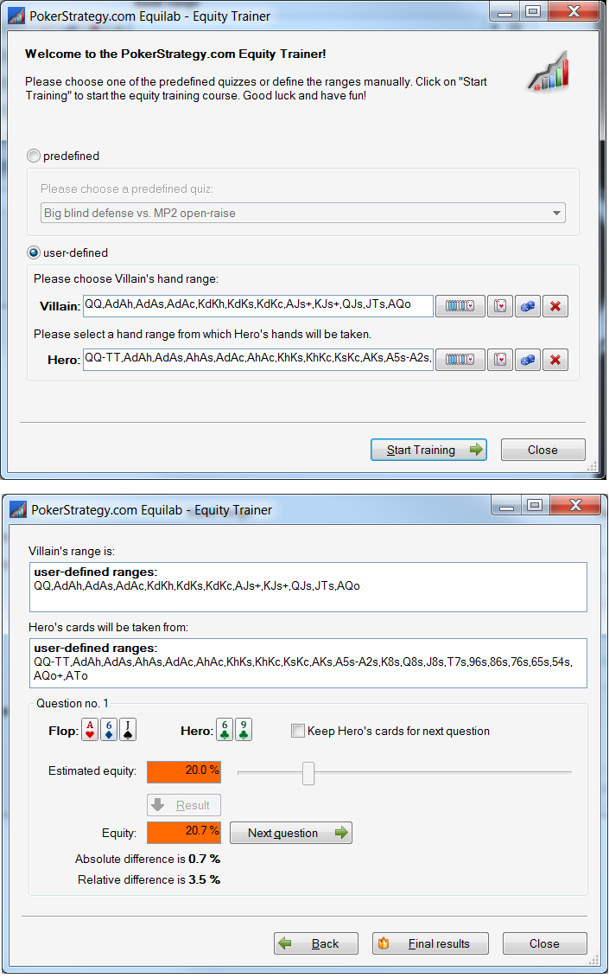Click Hero's 6 of clubs card
Image resolution: width=609 pixels, height=978 pixels.
[225, 730]
